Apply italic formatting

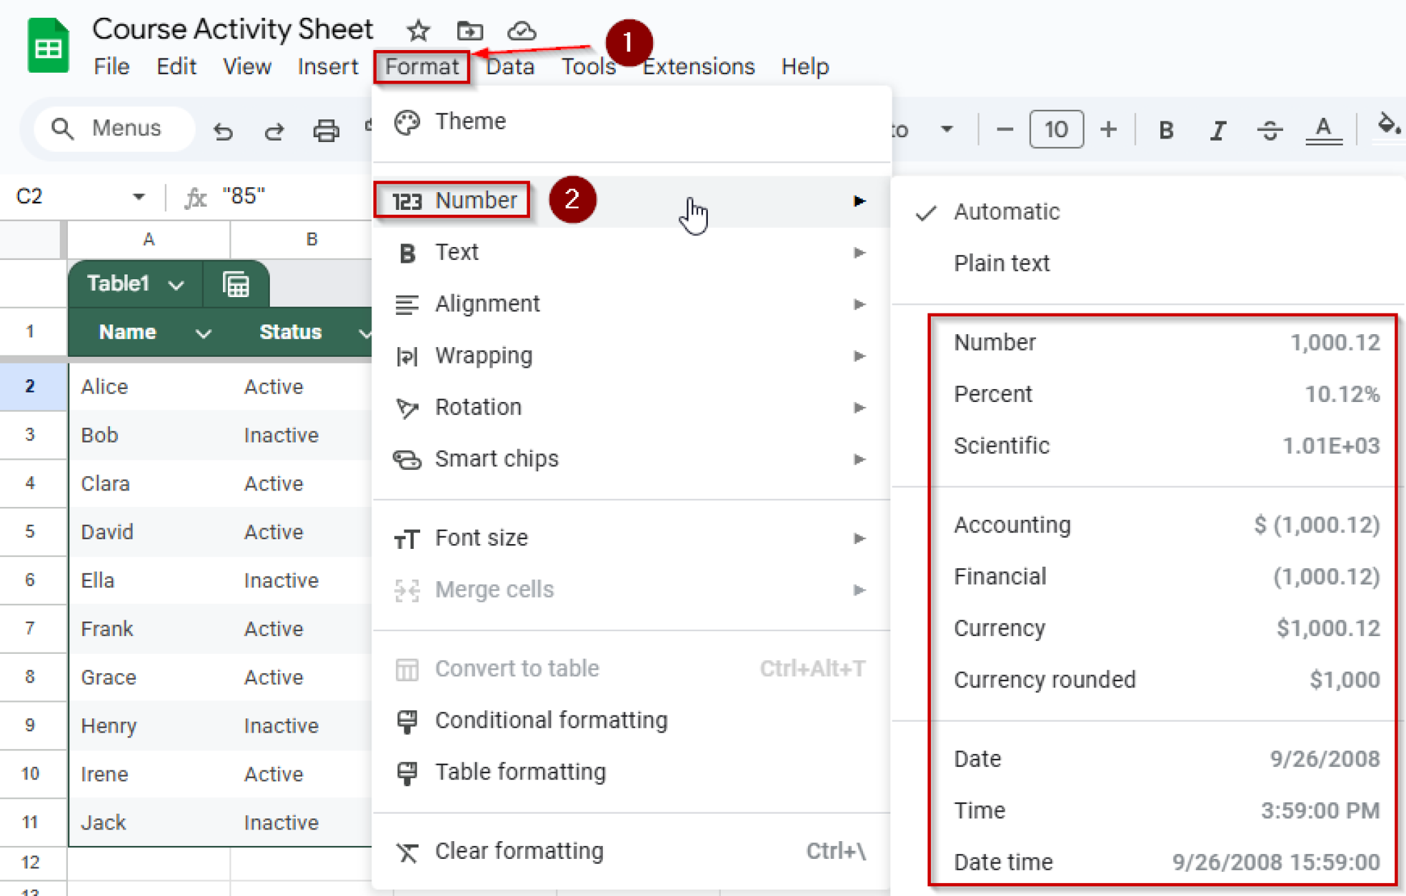click(1217, 129)
